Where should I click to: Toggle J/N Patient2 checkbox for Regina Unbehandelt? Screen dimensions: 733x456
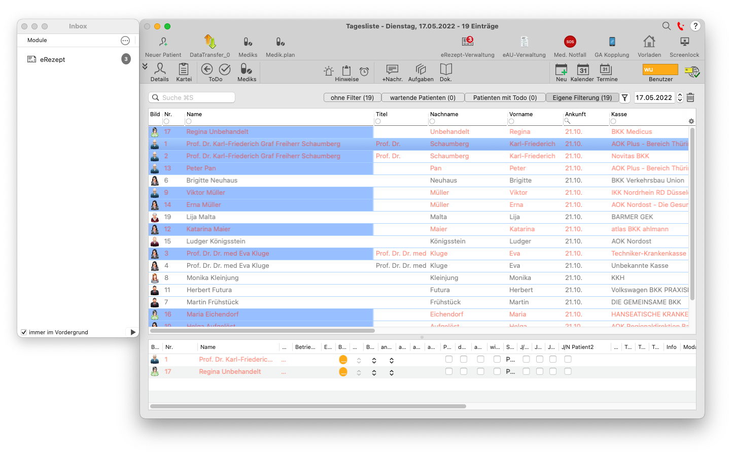coord(568,371)
